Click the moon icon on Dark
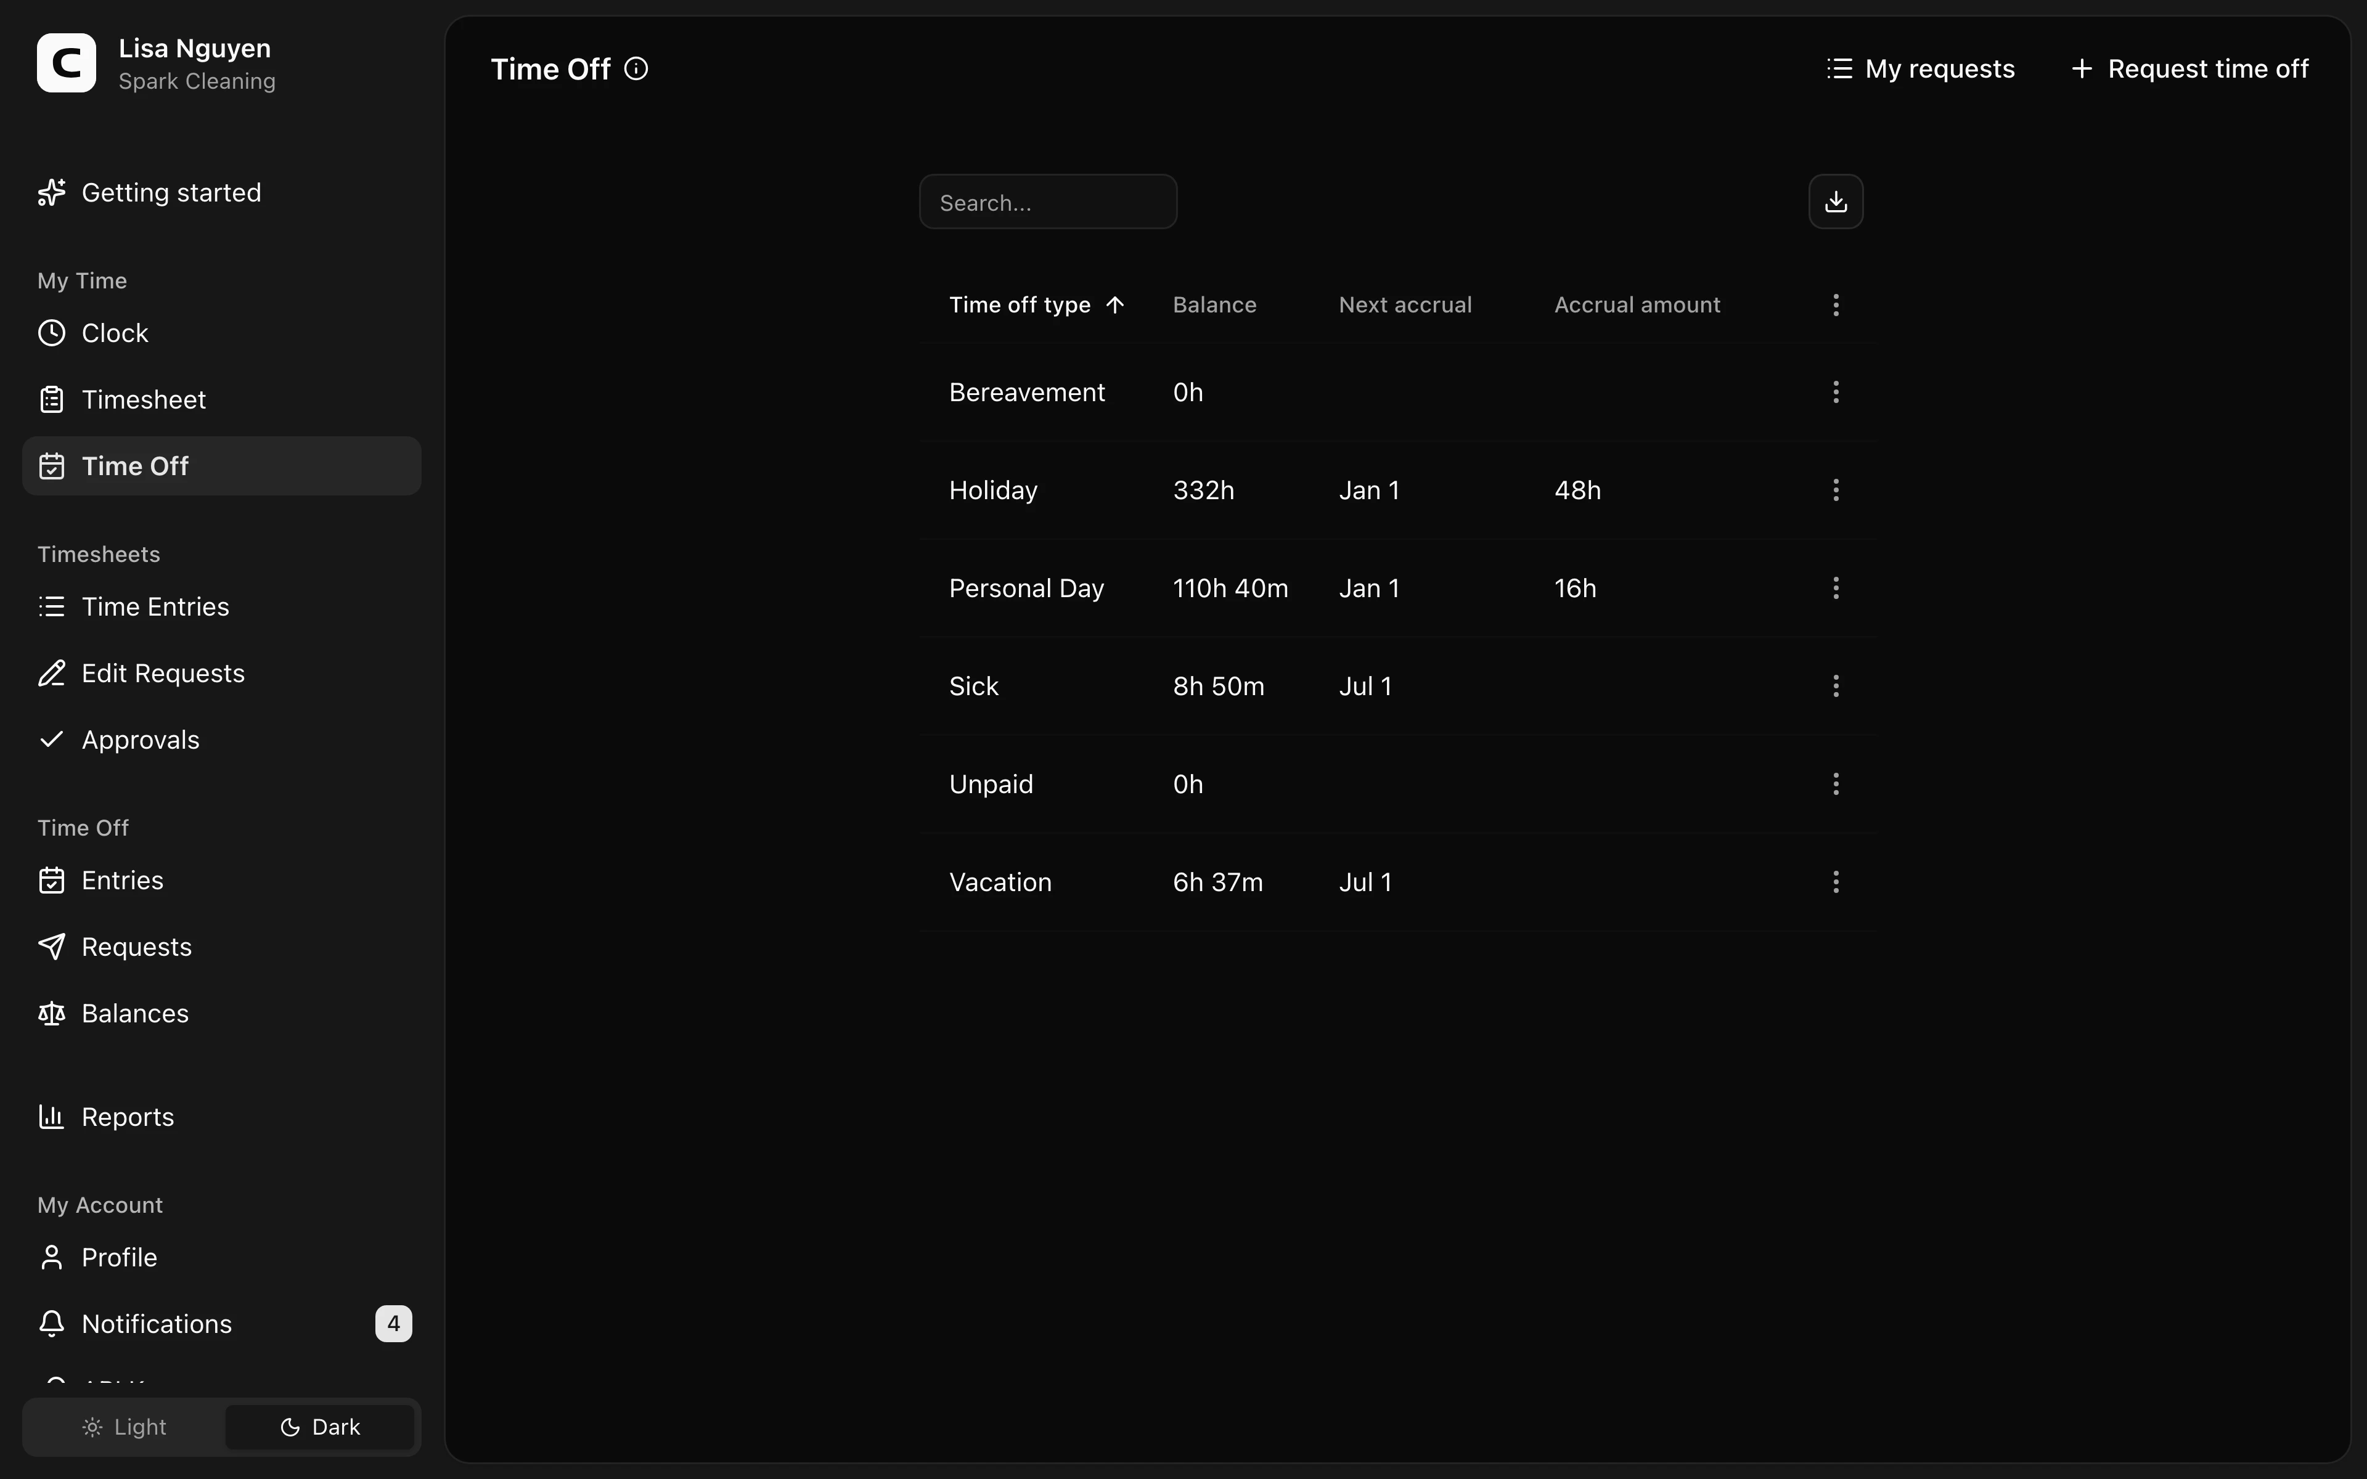Image resolution: width=2367 pixels, height=1479 pixels. coord(290,1427)
